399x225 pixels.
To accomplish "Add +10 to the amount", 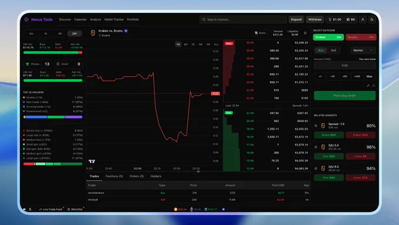I will 332,76.
